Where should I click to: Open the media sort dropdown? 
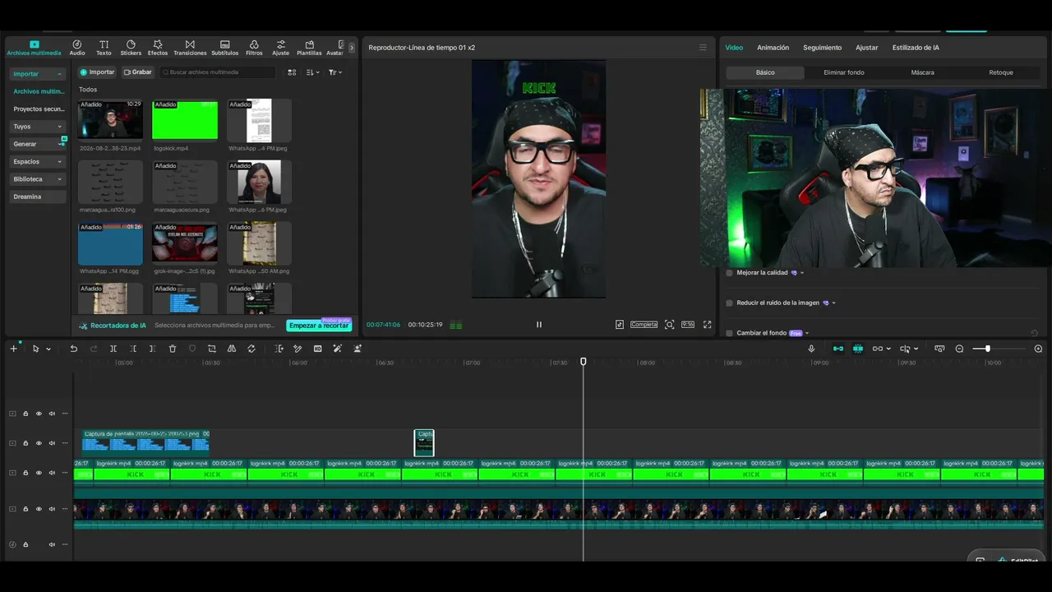pos(312,72)
